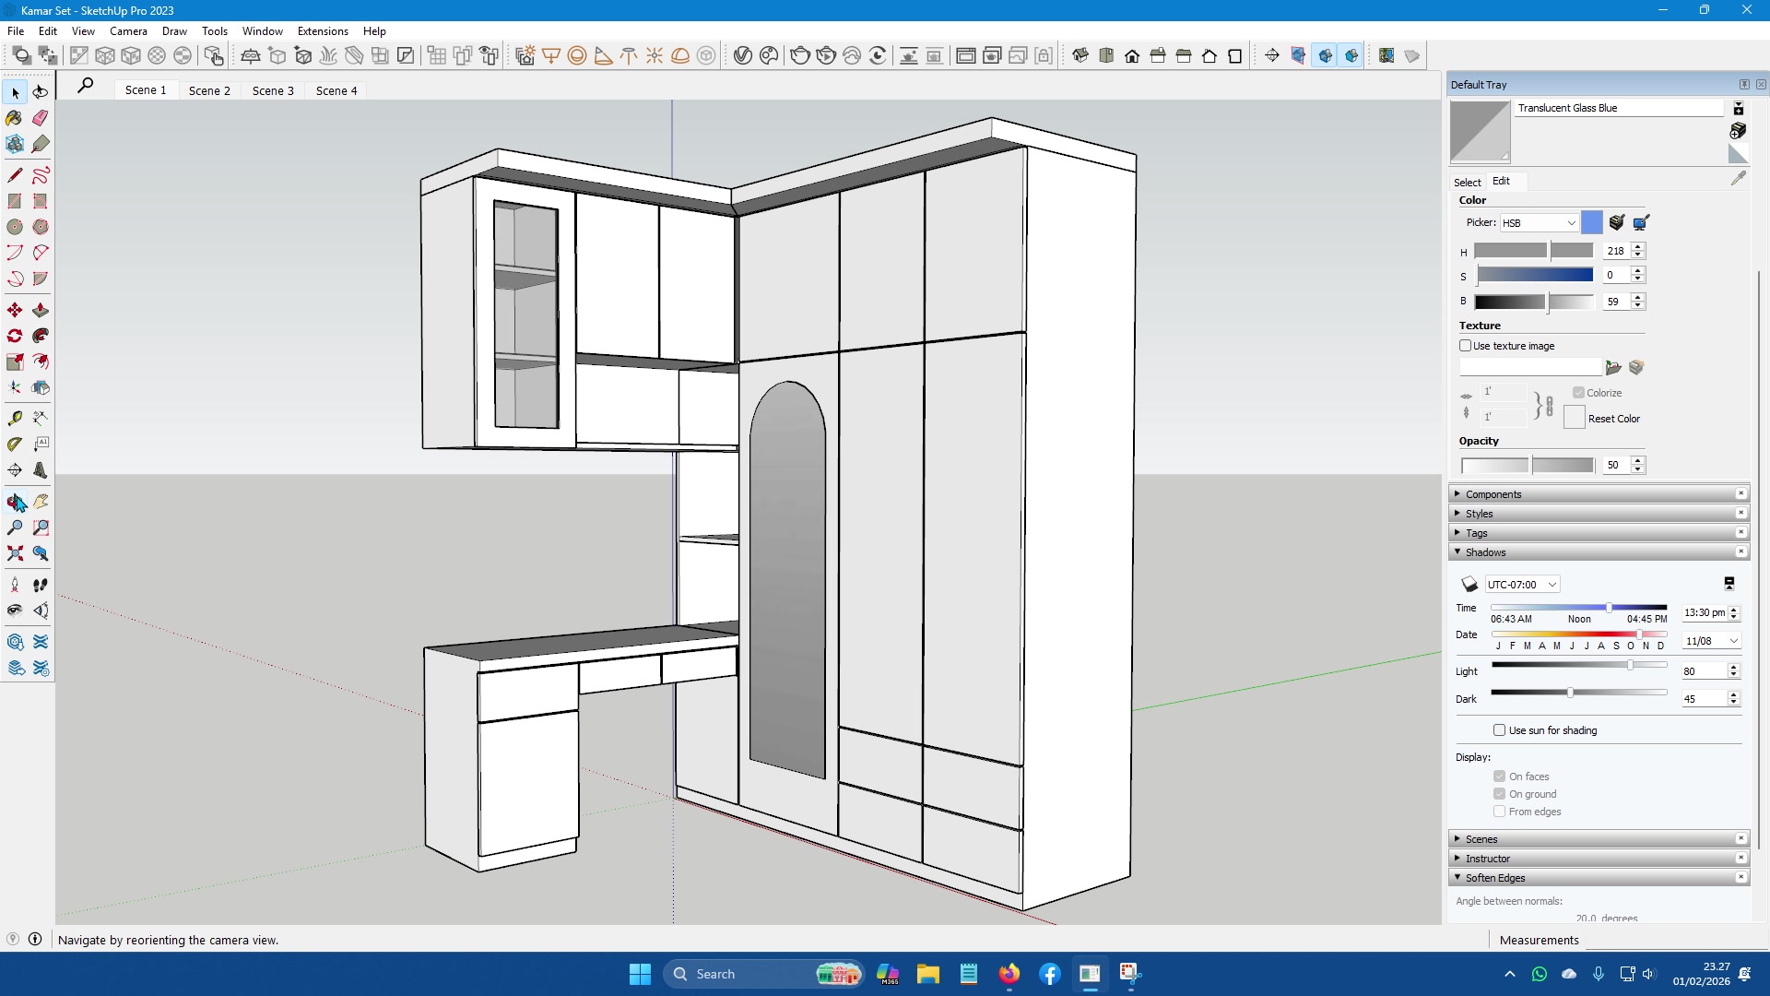The image size is (1770, 996).
Task: Toggle the From edges checkbox
Action: tap(1499, 812)
